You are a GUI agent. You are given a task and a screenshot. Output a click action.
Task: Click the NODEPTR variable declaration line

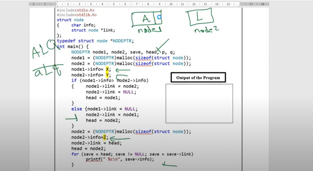pos(123,52)
